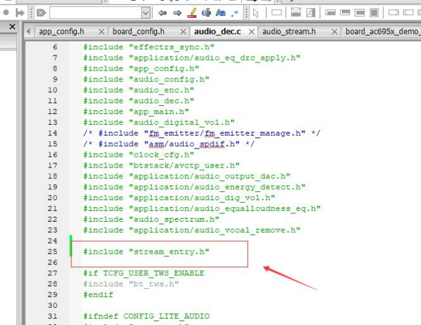The image size is (421, 325).
Task: Pick the first loop brick icon
Action: tap(330, 12)
